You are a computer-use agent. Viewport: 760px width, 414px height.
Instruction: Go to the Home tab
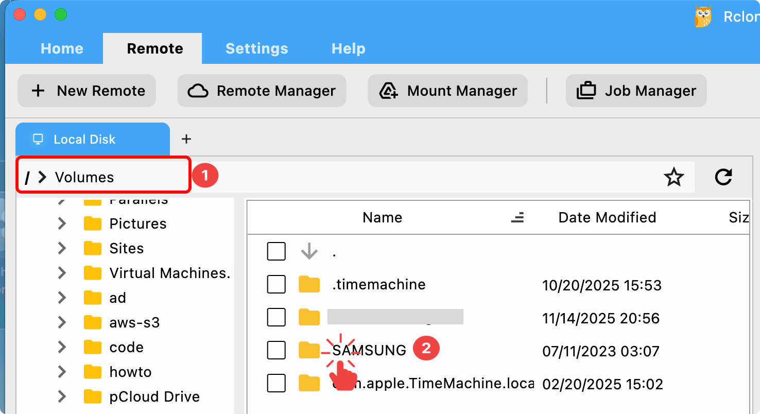(x=62, y=48)
